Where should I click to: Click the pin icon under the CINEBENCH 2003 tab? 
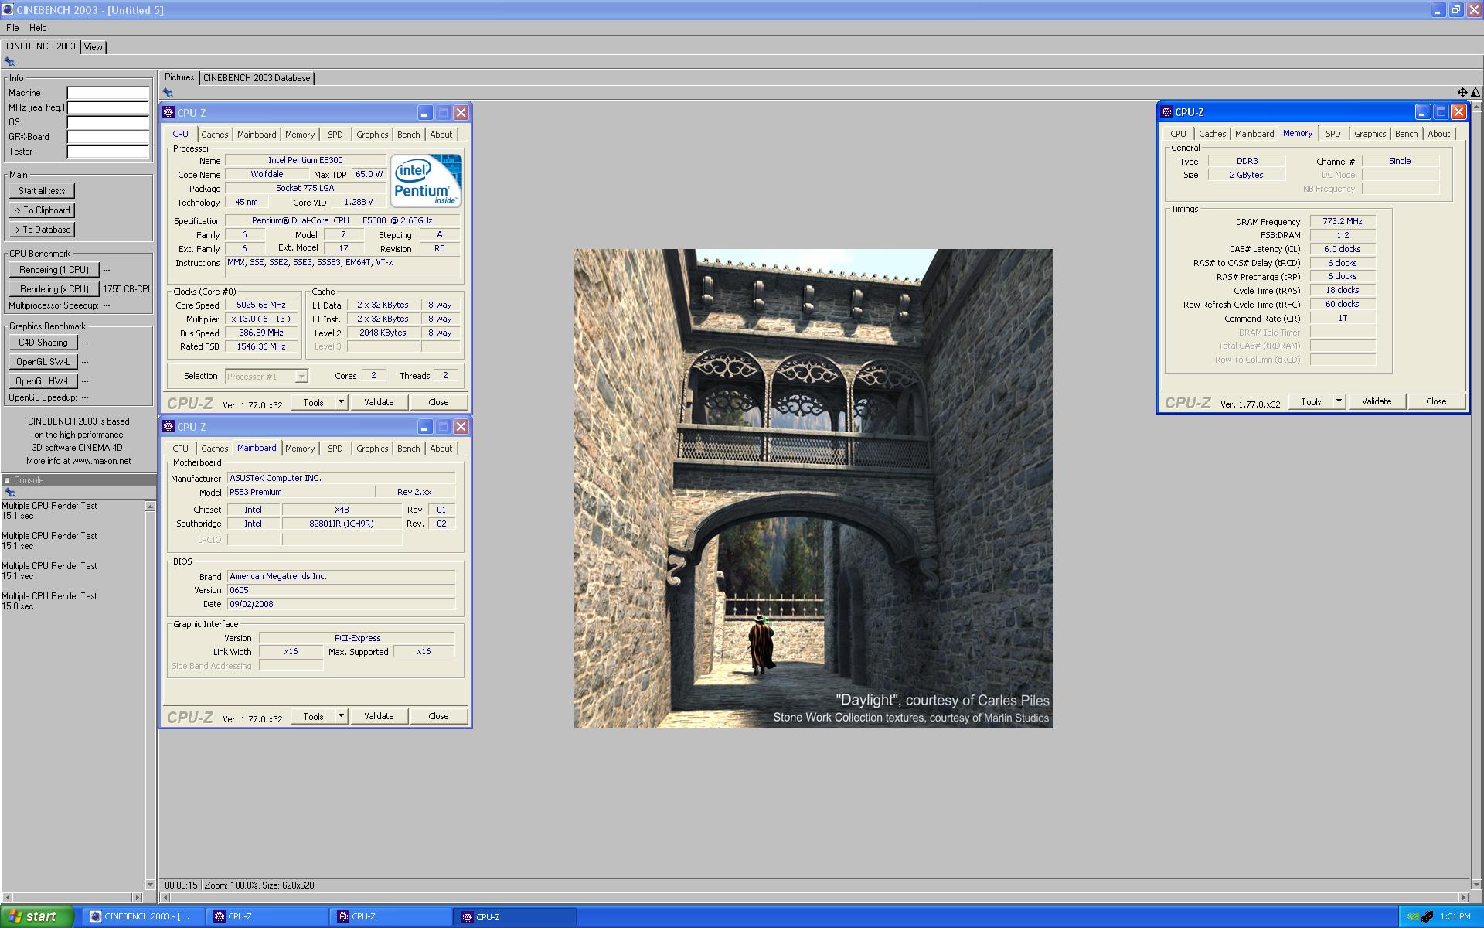(9, 62)
